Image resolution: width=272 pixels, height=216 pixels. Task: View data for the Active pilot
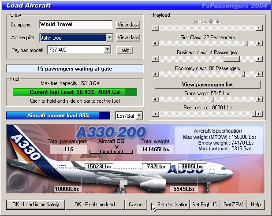click(128, 37)
